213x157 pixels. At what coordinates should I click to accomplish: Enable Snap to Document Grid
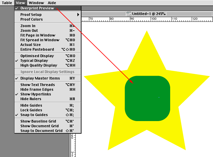[x=48, y=131]
